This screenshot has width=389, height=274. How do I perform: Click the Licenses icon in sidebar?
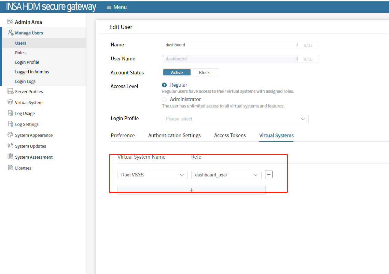[x=10, y=168]
